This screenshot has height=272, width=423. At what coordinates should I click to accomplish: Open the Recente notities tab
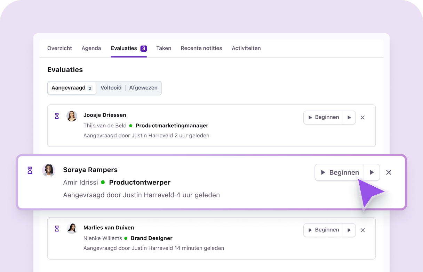[201, 48]
